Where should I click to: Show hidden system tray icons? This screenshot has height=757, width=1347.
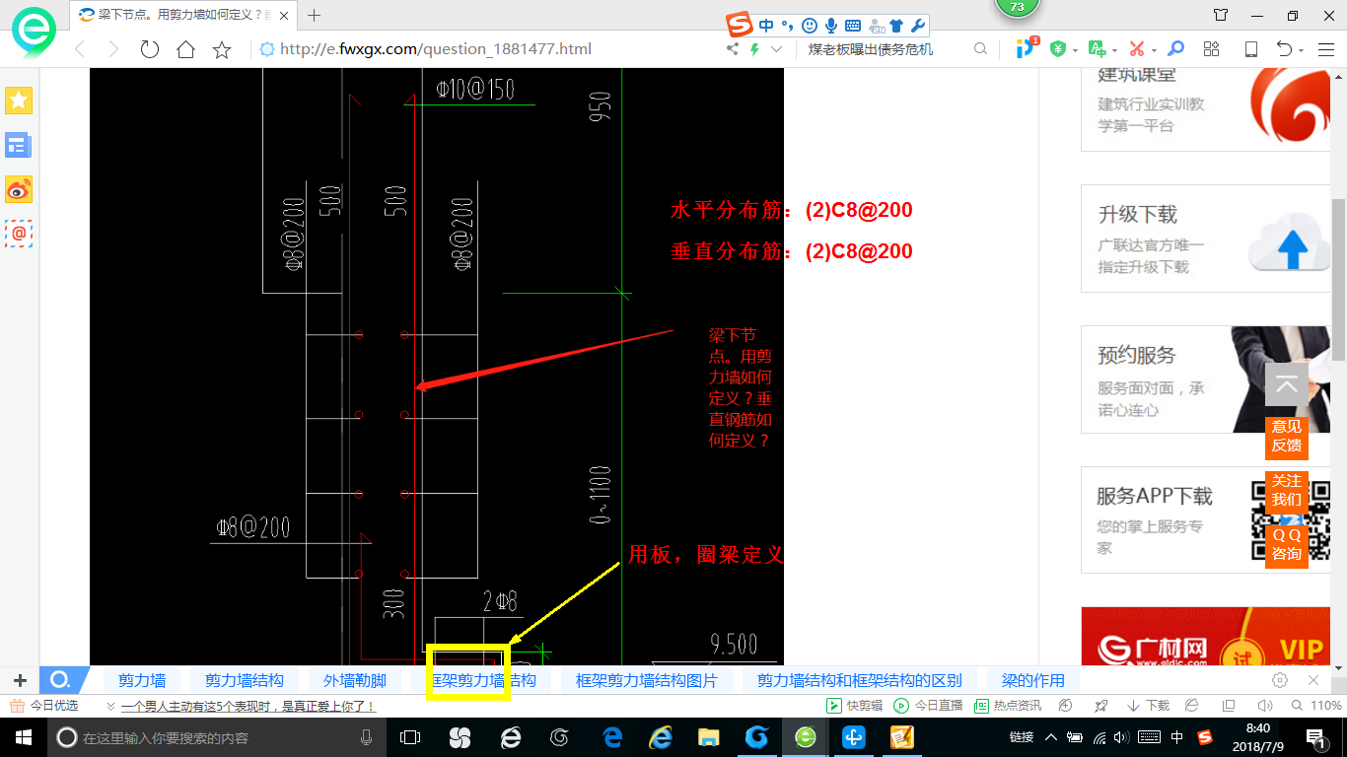[1051, 736]
